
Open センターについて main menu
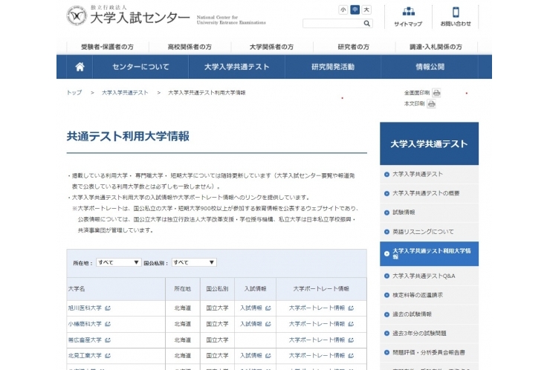(140, 67)
